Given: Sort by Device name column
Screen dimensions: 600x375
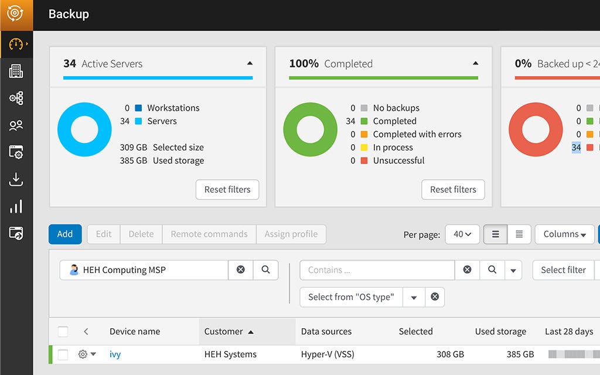Looking at the screenshot, I should coord(135,332).
